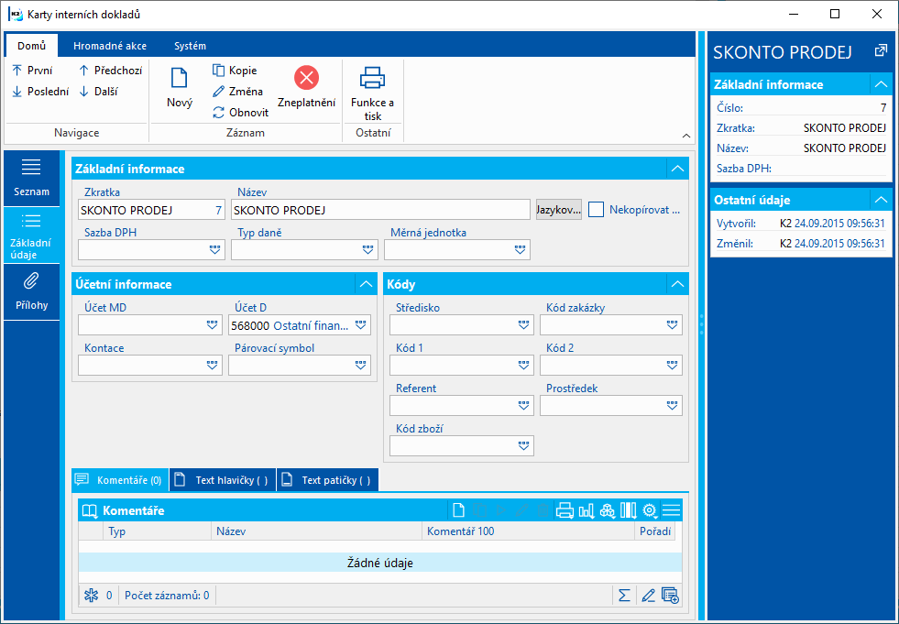Open columns setup in Komentáře toolbar
This screenshot has height=624, width=899.
click(x=629, y=510)
